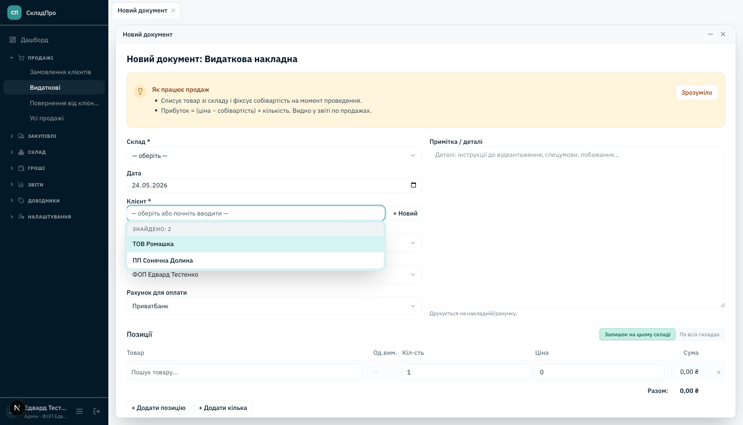Expand the СКЛАД section

[x=12, y=152]
